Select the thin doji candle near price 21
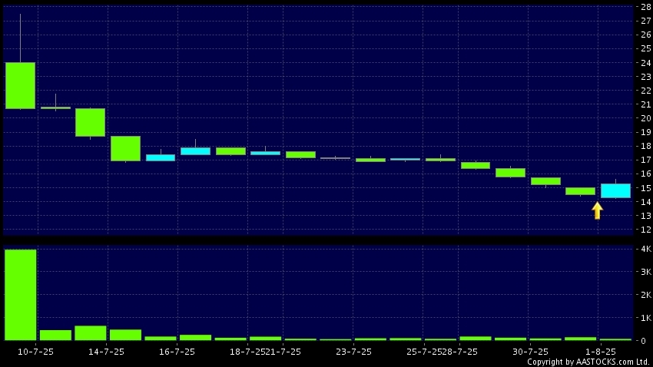 (x=55, y=107)
